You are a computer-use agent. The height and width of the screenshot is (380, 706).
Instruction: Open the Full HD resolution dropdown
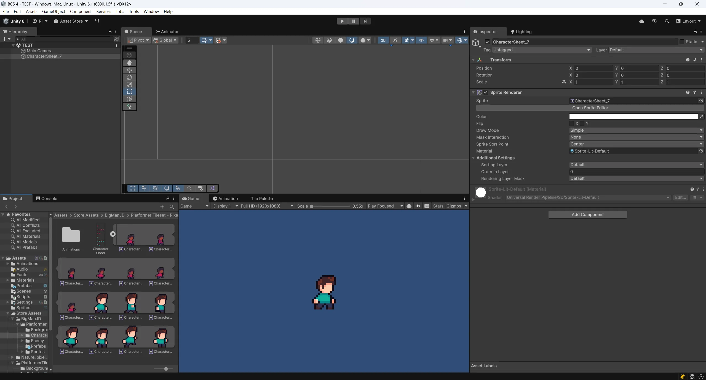pyautogui.click(x=267, y=206)
